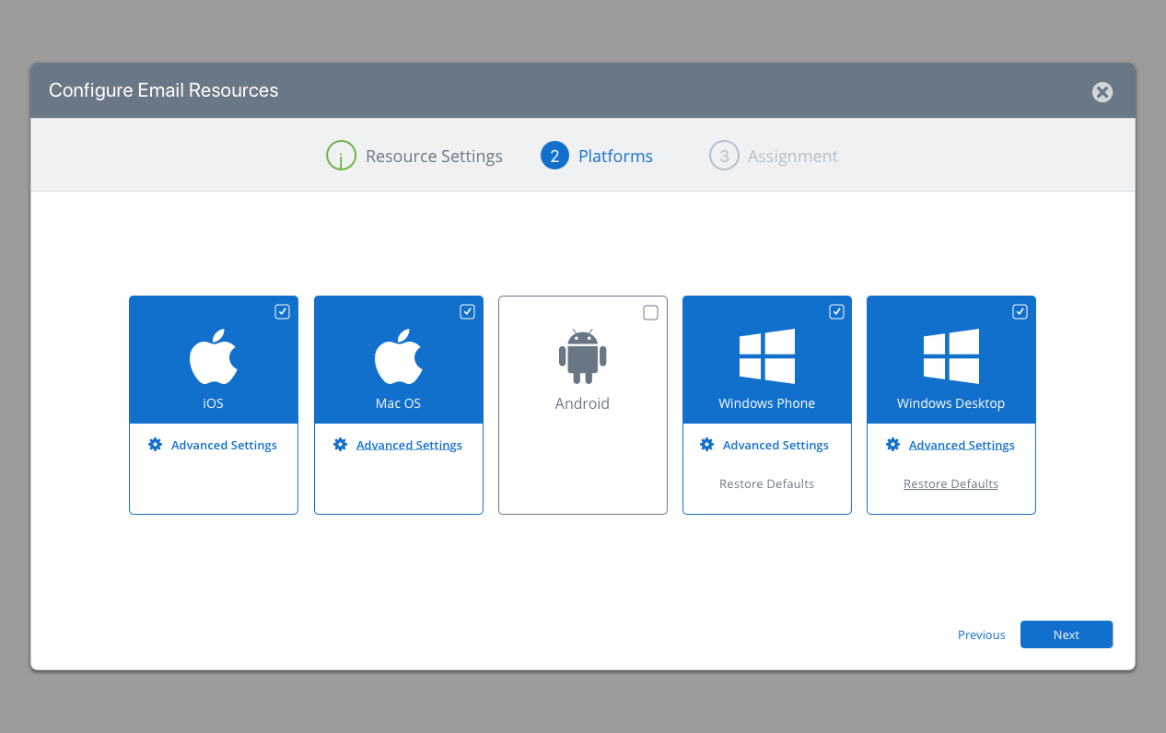Click the Windows logo on Windows Phone card
This screenshot has height=733, width=1166.
click(x=767, y=356)
